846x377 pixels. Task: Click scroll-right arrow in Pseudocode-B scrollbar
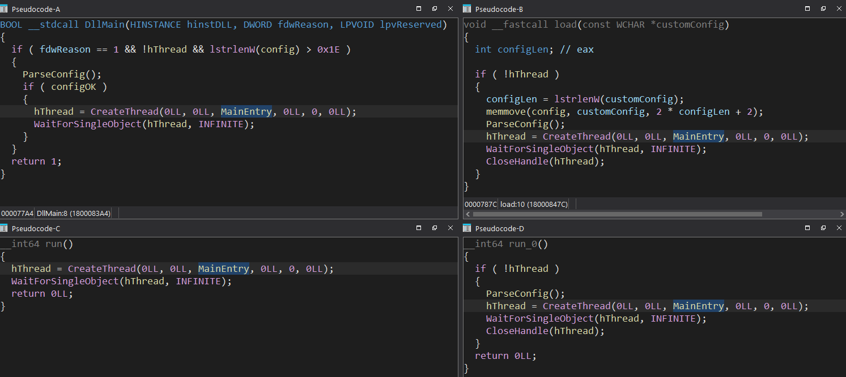point(842,214)
